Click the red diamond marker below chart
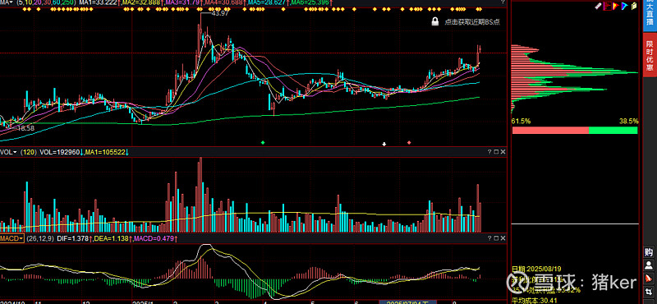Screen dimensions: 657x304 [409, 143]
